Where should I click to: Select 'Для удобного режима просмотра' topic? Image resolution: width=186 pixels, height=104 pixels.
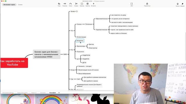click(x=95, y=77)
